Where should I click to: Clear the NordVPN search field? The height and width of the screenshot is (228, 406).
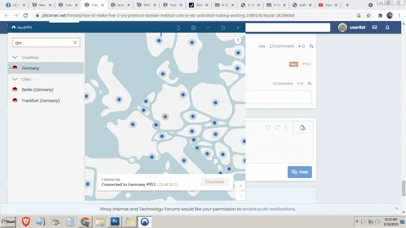pyautogui.click(x=75, y=42)
